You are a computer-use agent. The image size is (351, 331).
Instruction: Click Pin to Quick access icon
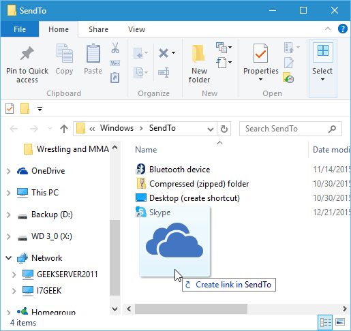pyautogui.click(x=27, y=53)
